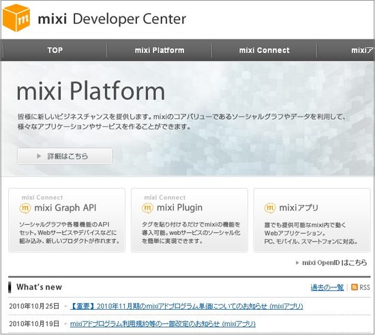375x335 pixels.
Task: Open the mixiアプリ card
Action: pos(312,220)
